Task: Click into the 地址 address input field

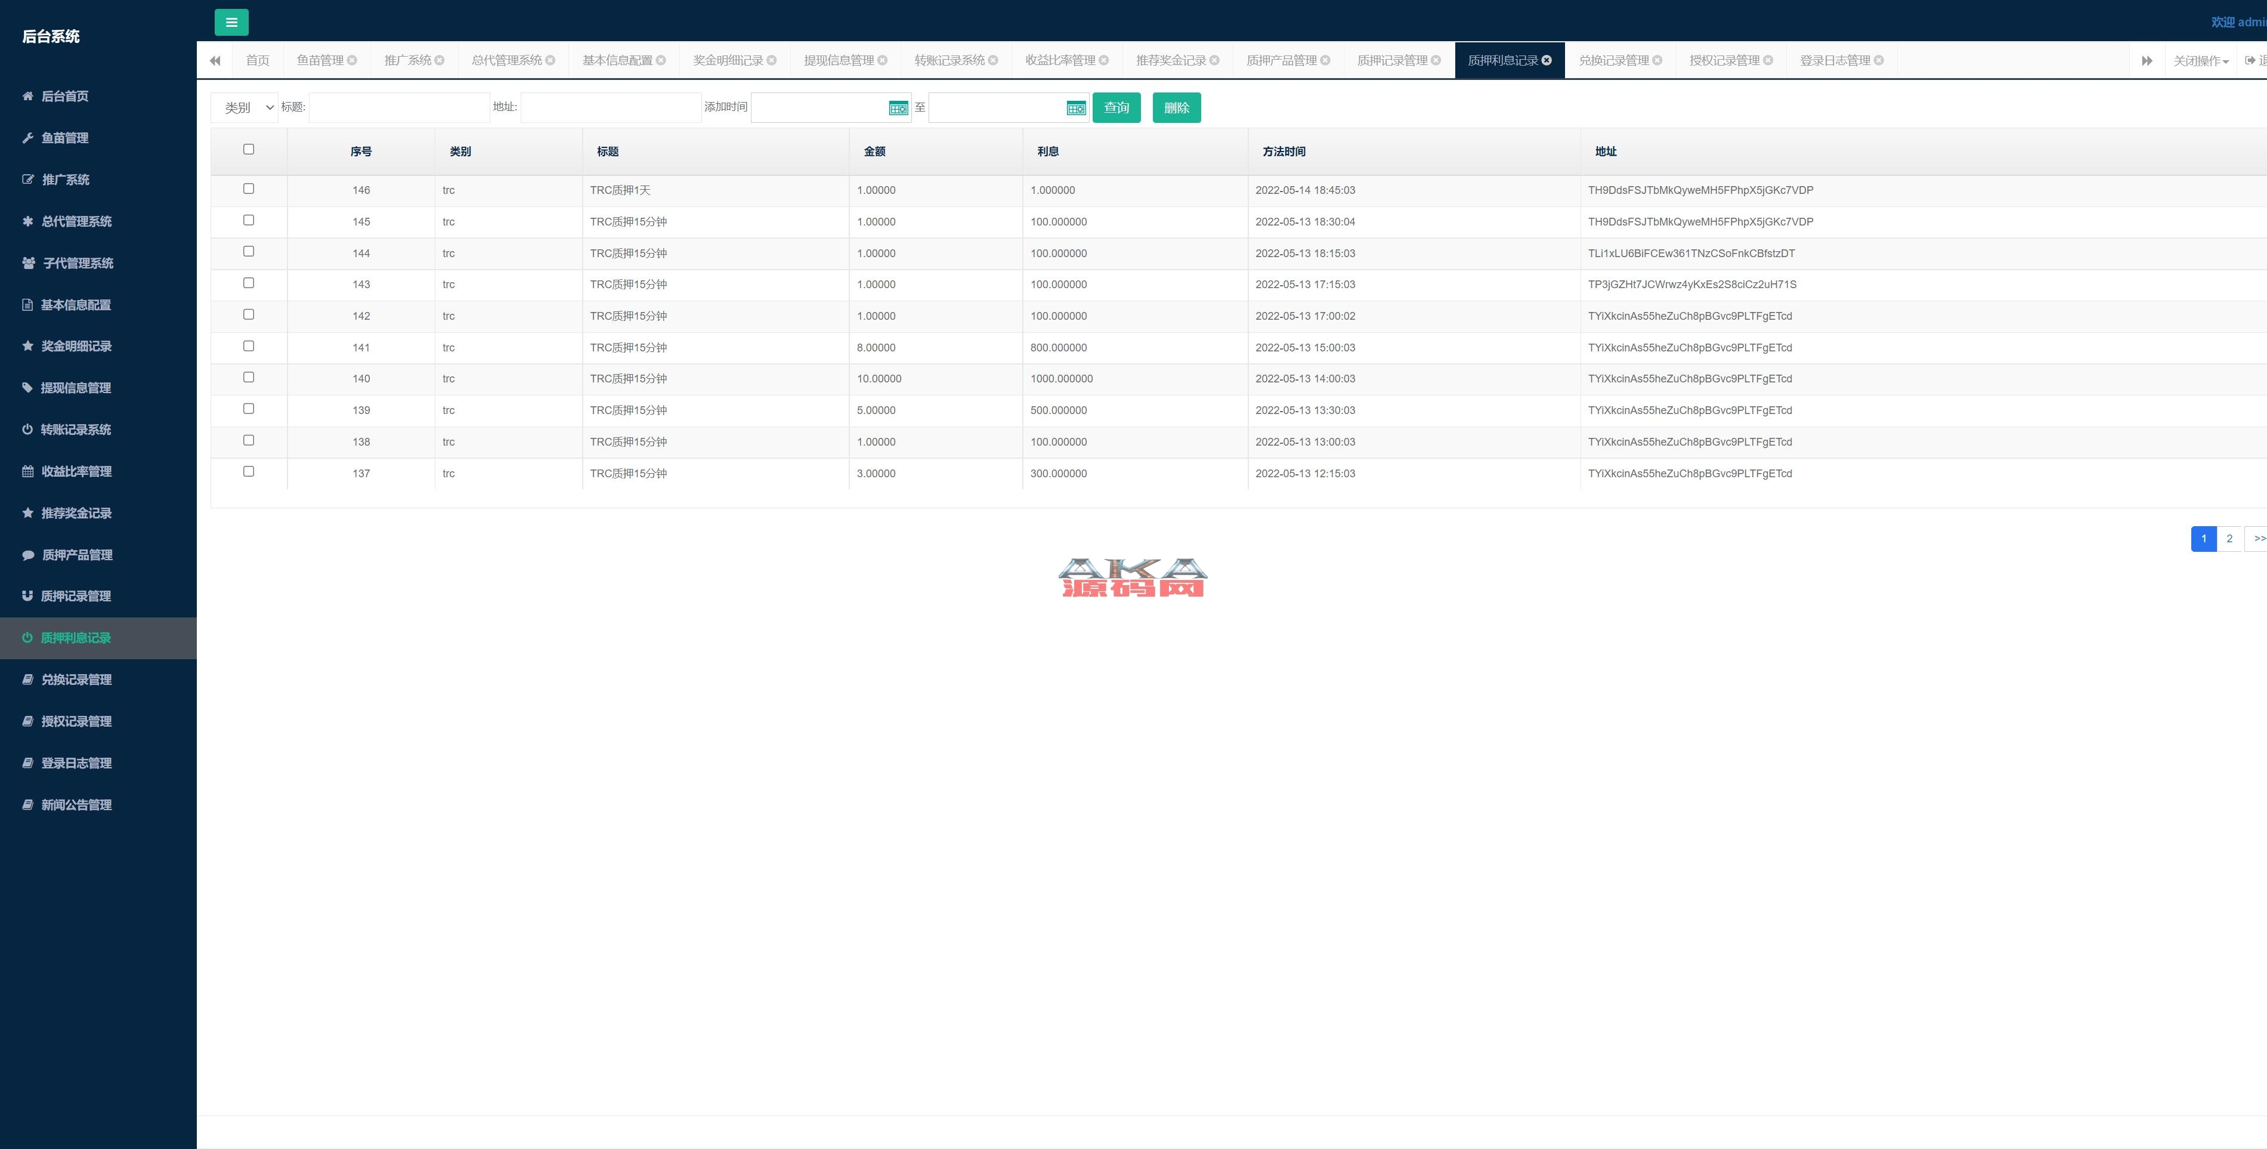Action: [x=611, y=107]
